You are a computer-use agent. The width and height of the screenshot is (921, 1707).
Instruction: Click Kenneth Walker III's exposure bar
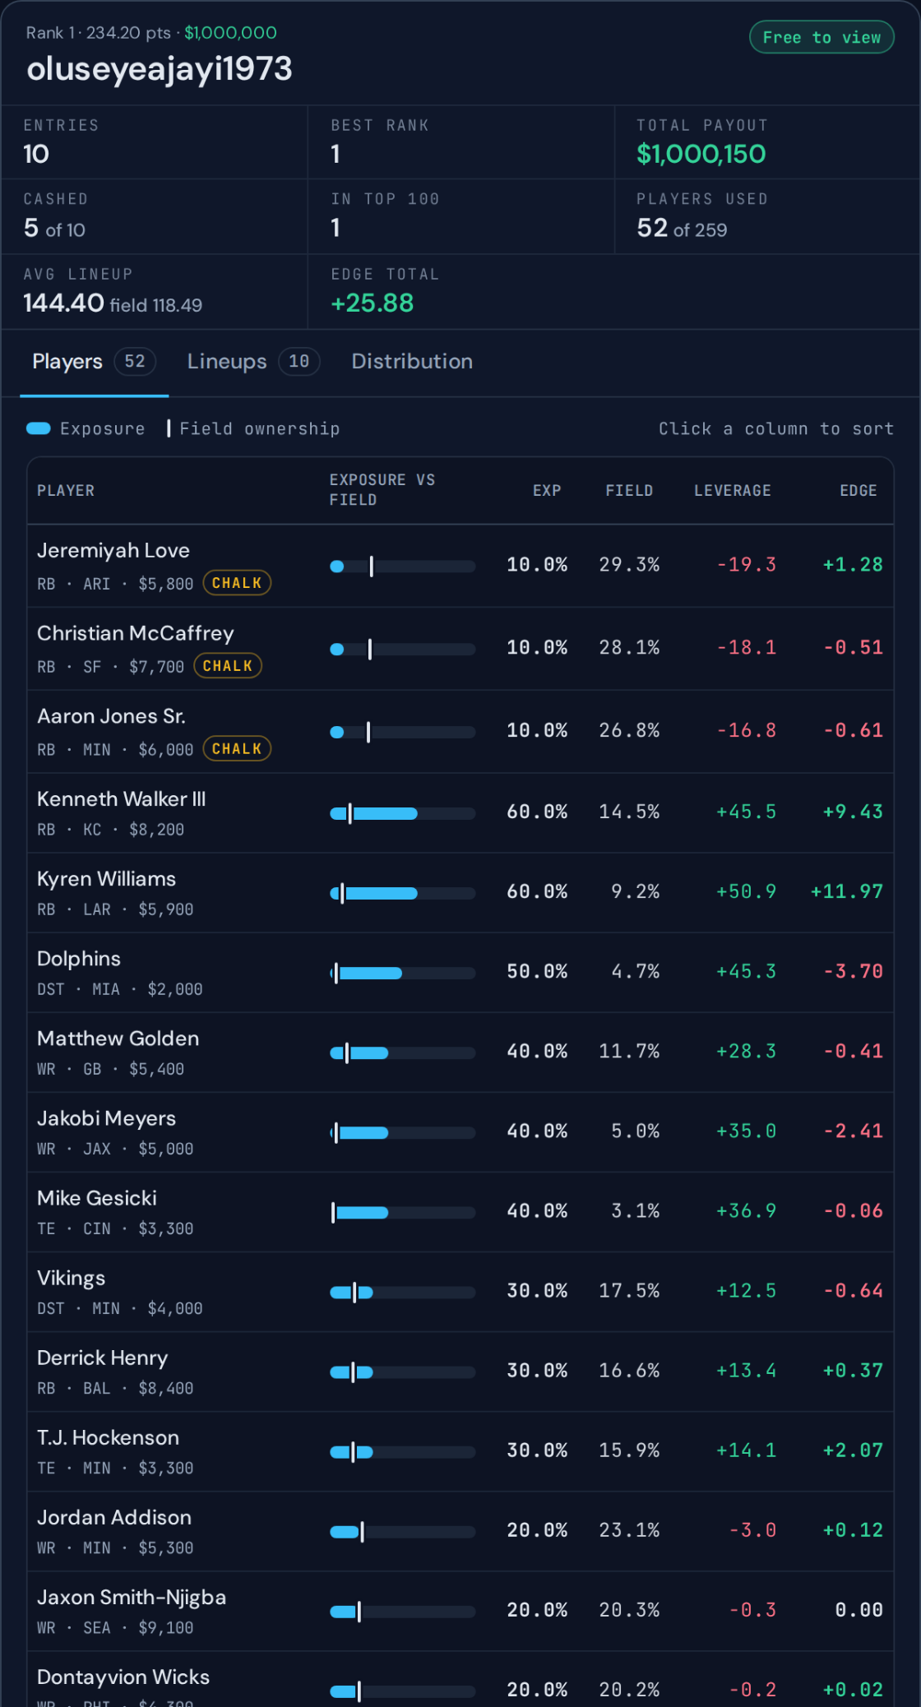click(x=403, y=814)
